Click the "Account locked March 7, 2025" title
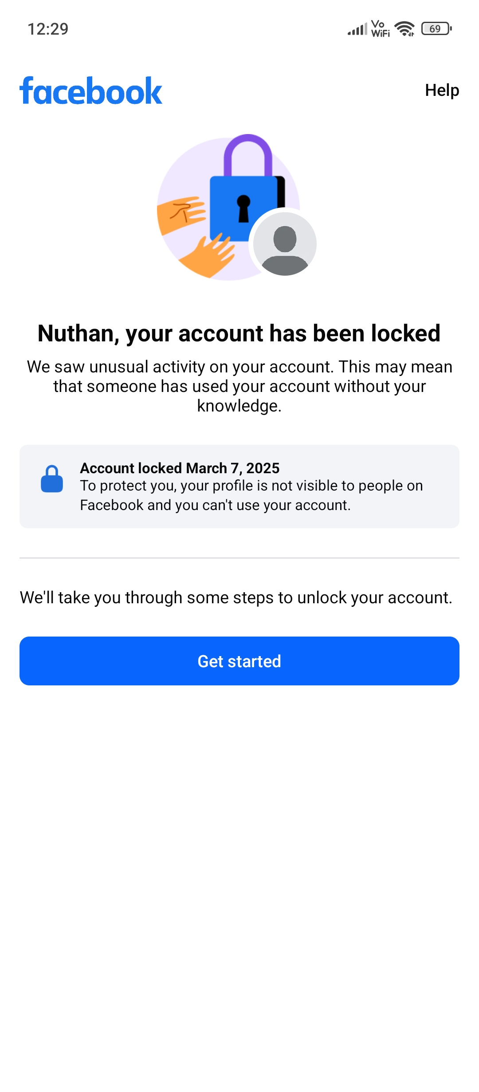 (180, 468)
